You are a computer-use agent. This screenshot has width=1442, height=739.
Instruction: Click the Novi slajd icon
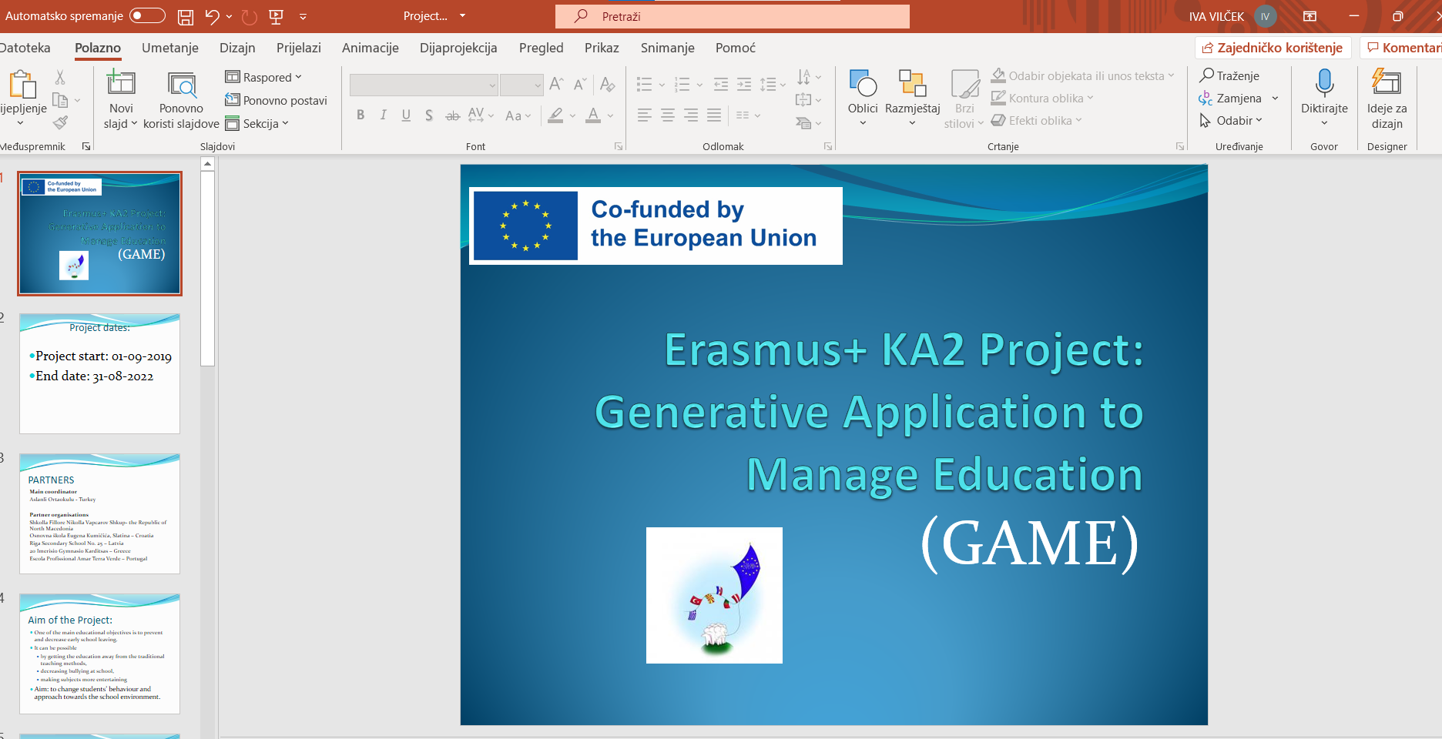(121, 82)
